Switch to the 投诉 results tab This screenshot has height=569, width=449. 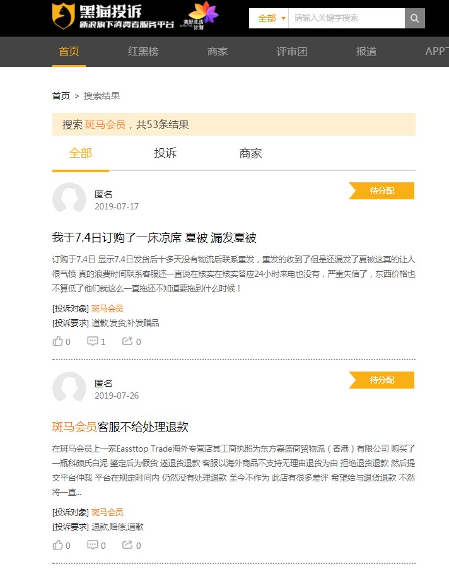pos(165,153)
